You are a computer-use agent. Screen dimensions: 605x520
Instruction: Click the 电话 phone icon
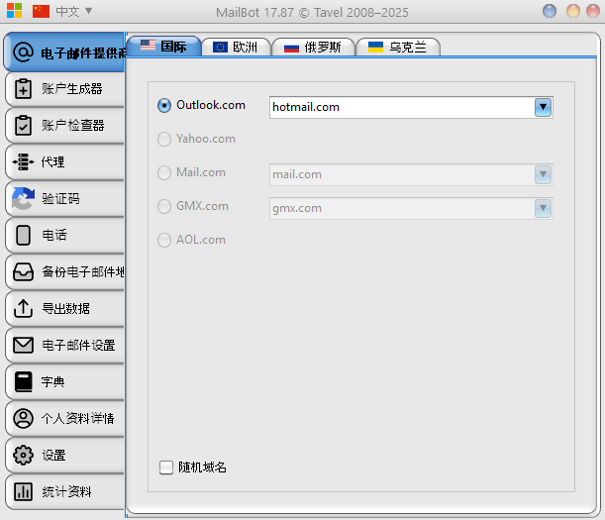23,235
